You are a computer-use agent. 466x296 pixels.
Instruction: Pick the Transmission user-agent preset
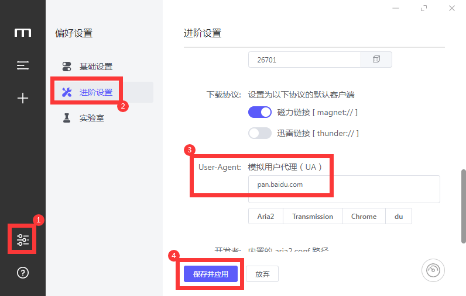313,216
